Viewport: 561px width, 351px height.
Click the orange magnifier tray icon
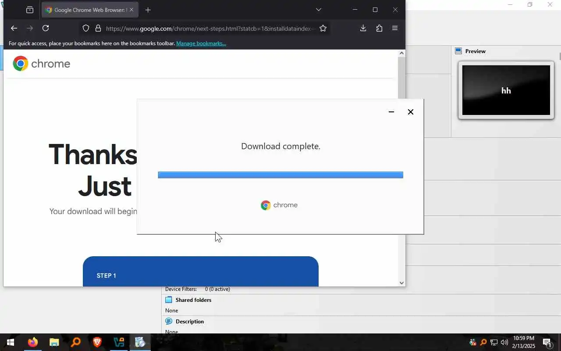click(x=483, y=342)
